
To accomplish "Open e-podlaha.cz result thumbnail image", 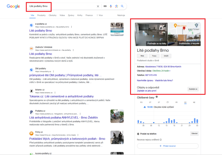I will pos(117,29).
